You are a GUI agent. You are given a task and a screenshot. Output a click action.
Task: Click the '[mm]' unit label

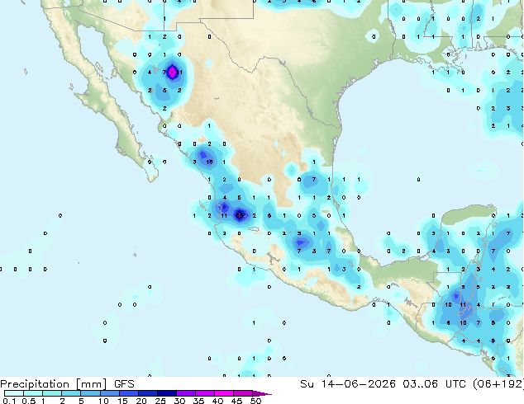(92, 384)
